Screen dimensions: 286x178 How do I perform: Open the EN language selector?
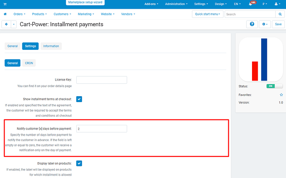click(x=238, y=4)
